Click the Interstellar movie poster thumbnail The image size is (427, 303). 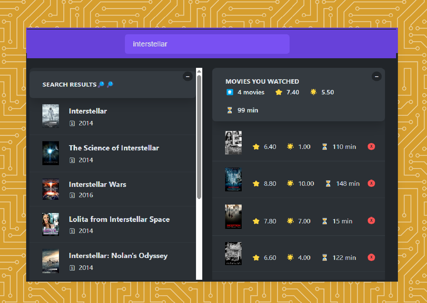pyautogui.click(x=50, y=116)
